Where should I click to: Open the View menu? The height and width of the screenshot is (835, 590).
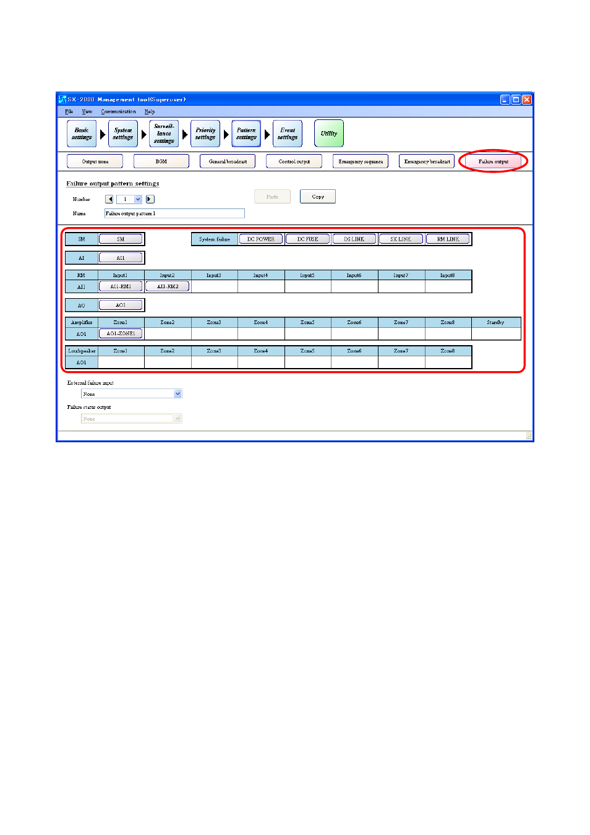coord(87,112)
